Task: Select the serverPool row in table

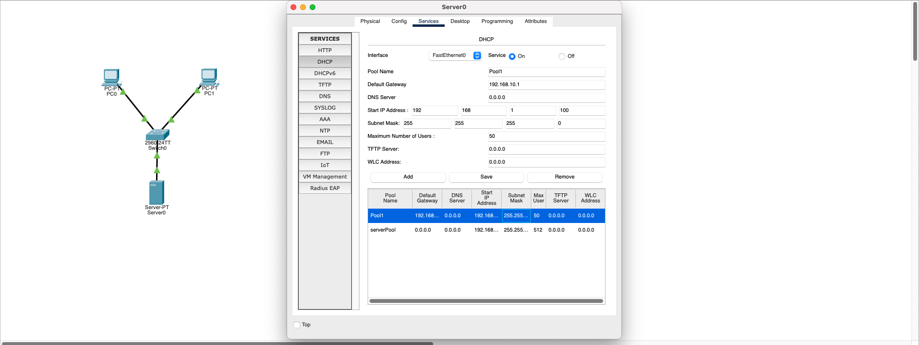Action: click(486, 230)
